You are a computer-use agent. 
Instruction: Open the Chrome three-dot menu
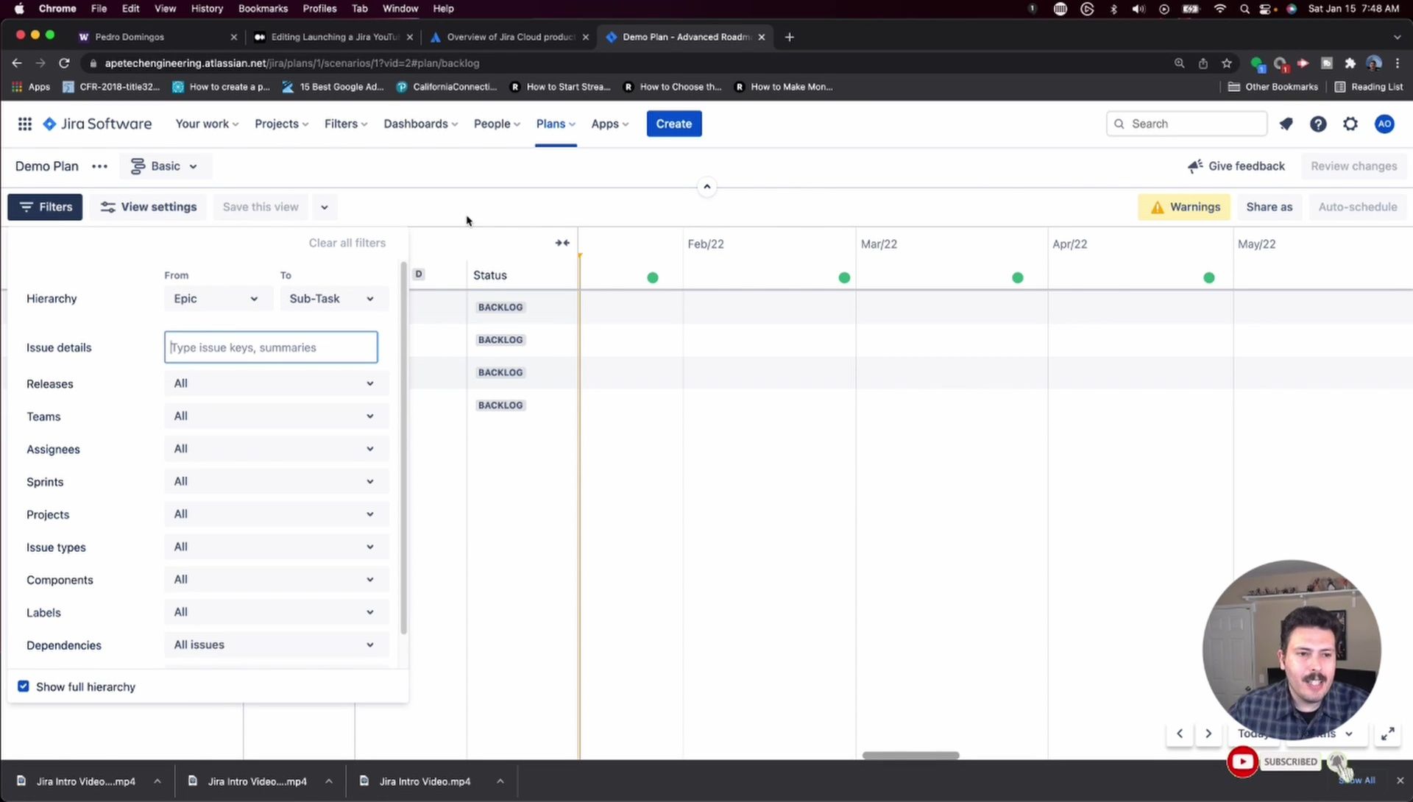click(1398, 63)
